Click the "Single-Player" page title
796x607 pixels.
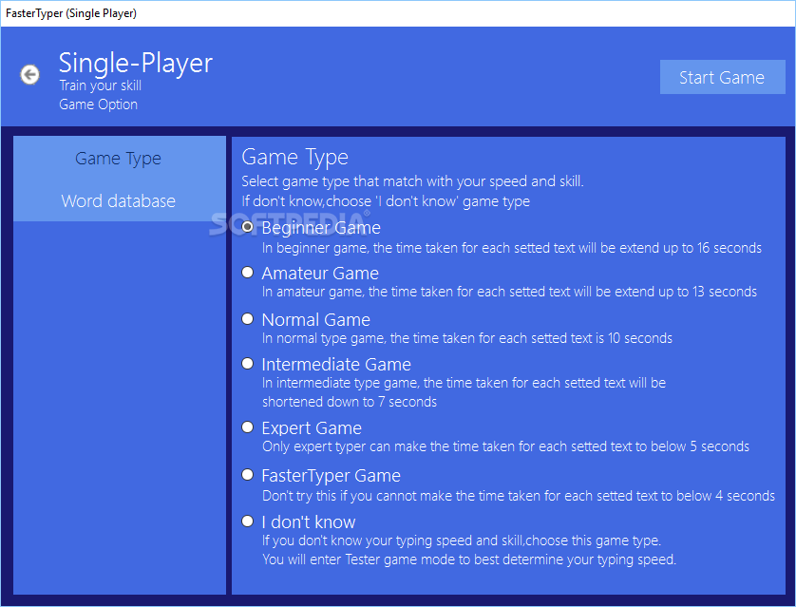pos(136,64)
